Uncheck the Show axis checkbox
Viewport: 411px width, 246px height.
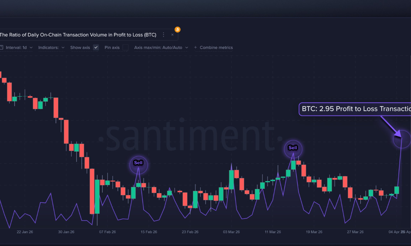(96, 47)
